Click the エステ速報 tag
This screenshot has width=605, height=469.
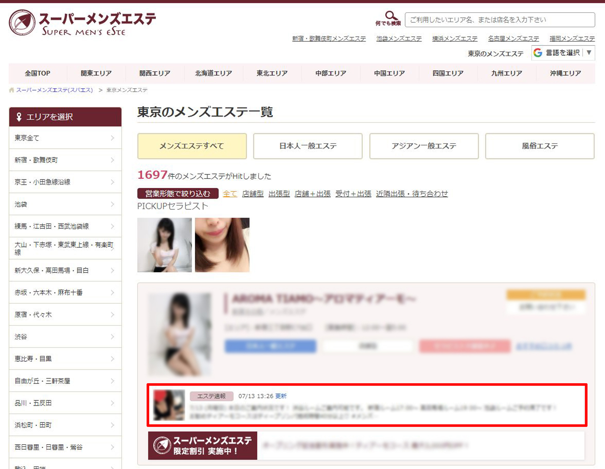pyautogui.click(x=212, y=396)
